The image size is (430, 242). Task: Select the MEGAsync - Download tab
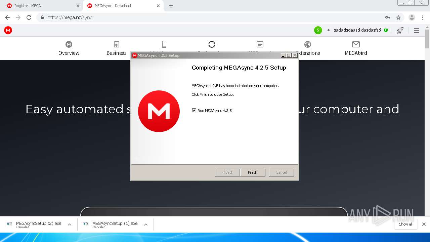123,6
